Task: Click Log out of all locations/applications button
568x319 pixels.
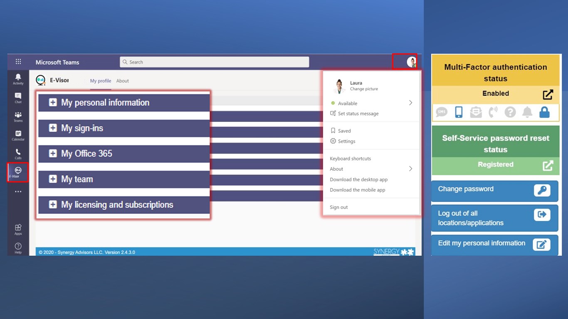Action: pos(495,218)
